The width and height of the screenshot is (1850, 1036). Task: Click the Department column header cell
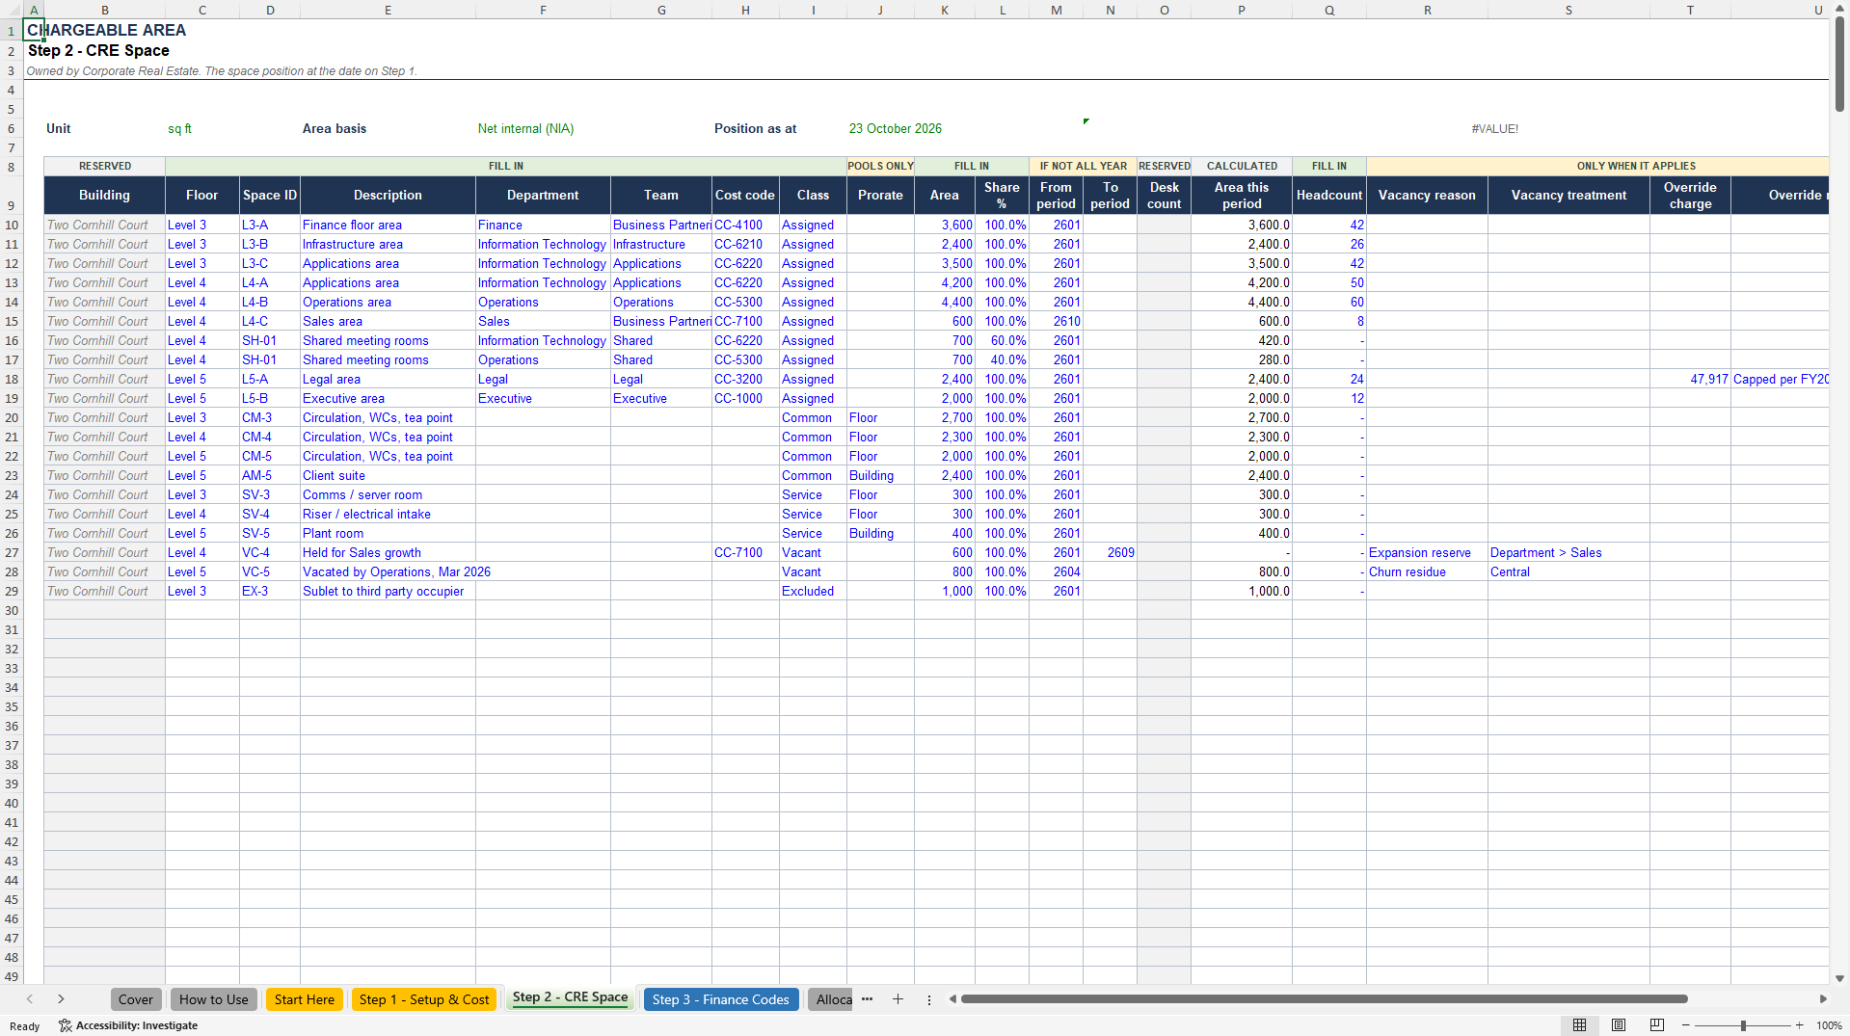[543, 195]
